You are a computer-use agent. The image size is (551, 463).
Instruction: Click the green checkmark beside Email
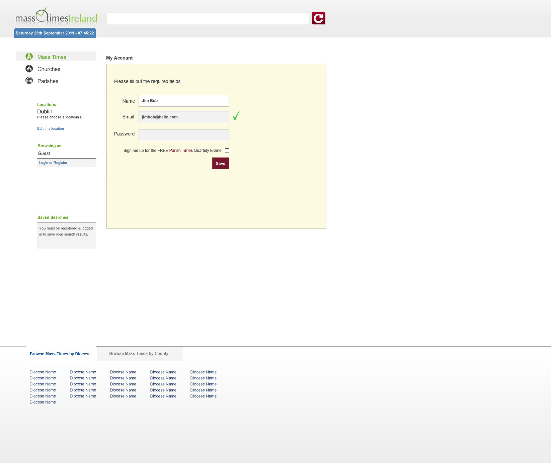pyautogui.click(x=236, y=116)
